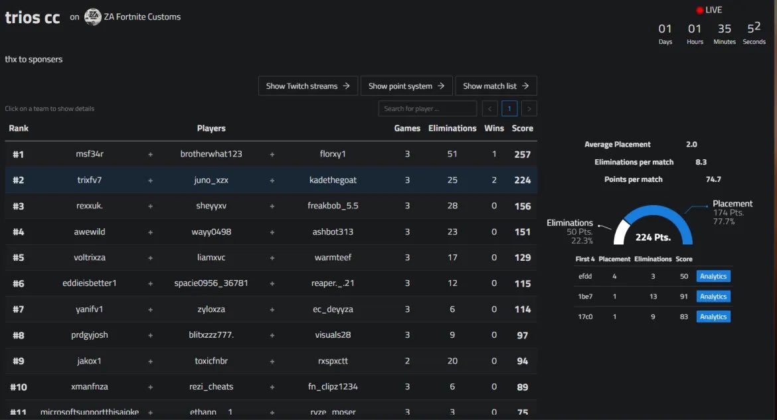Open the ZA Fortnite Customs server logo
Screen dimensions: 777x420
pos(93,17)
